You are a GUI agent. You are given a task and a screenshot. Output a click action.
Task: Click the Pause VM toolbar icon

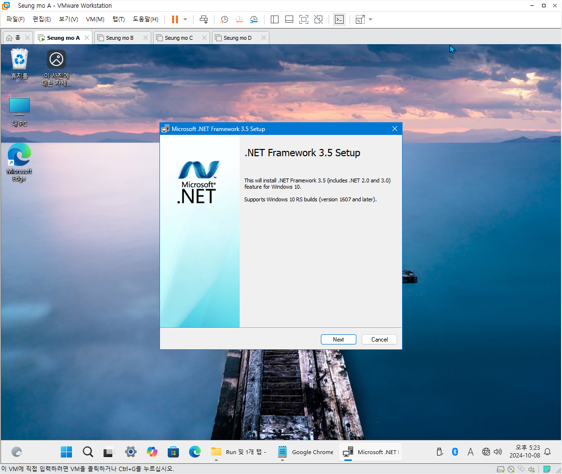point(175,19)
